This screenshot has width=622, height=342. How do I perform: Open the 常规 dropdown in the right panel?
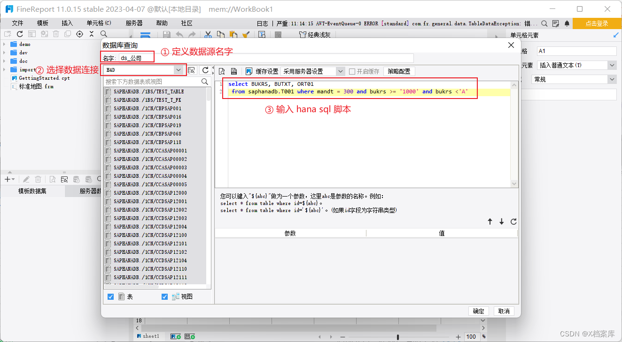point(612,79)
